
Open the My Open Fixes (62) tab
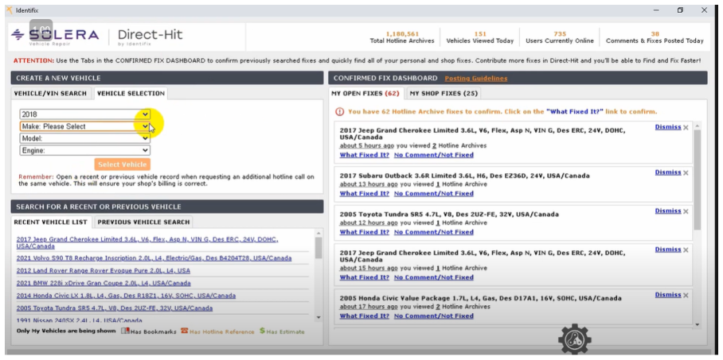[x=365, y=94]
